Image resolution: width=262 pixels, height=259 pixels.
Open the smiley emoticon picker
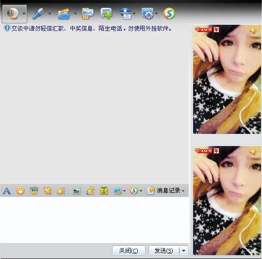coord(20,191)
